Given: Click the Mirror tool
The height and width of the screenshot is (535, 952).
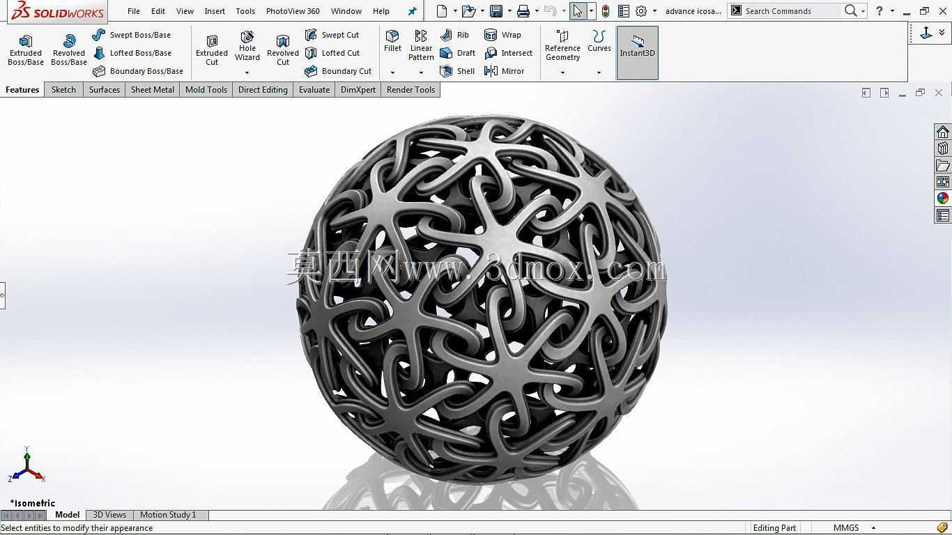Looking at the screenshot, I should click(505, 71).
